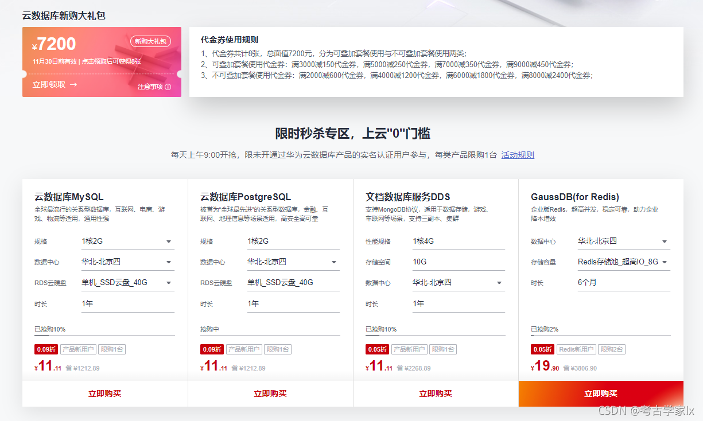Click the ¥7200 coupon amount

54,44
